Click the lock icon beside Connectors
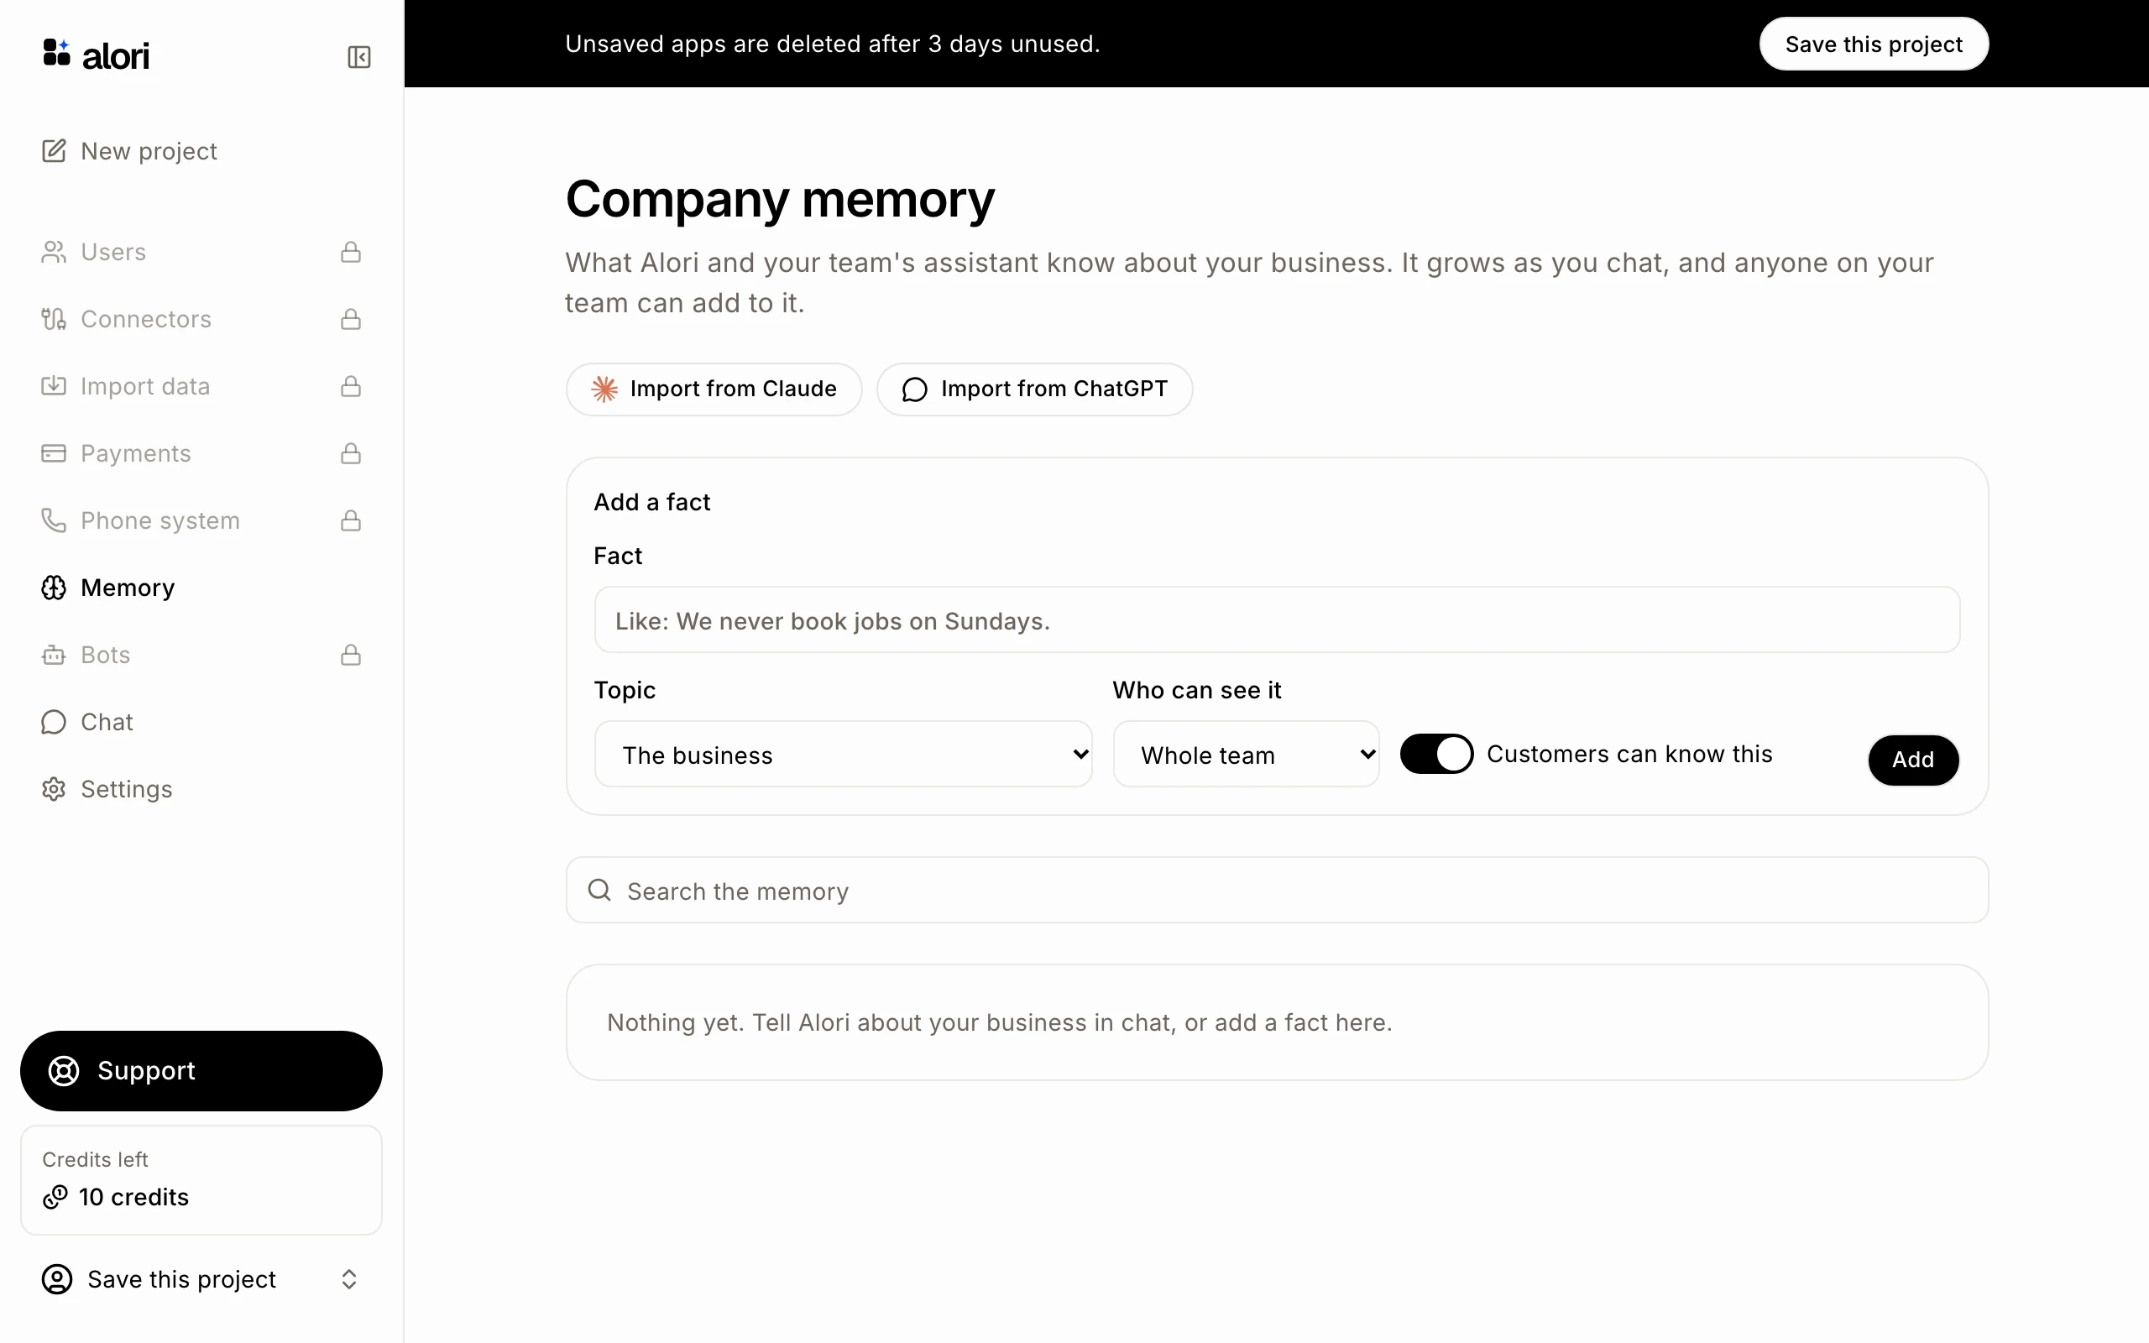The image size is (2149, 1343). (x=351, y=319)
